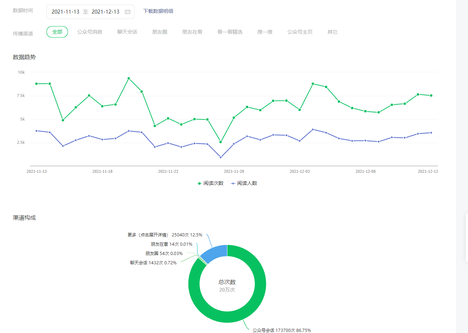This screenshot has height=333, width=468.
Task: Click 下载数据明细 download link
Action: (x=158, y=11)
